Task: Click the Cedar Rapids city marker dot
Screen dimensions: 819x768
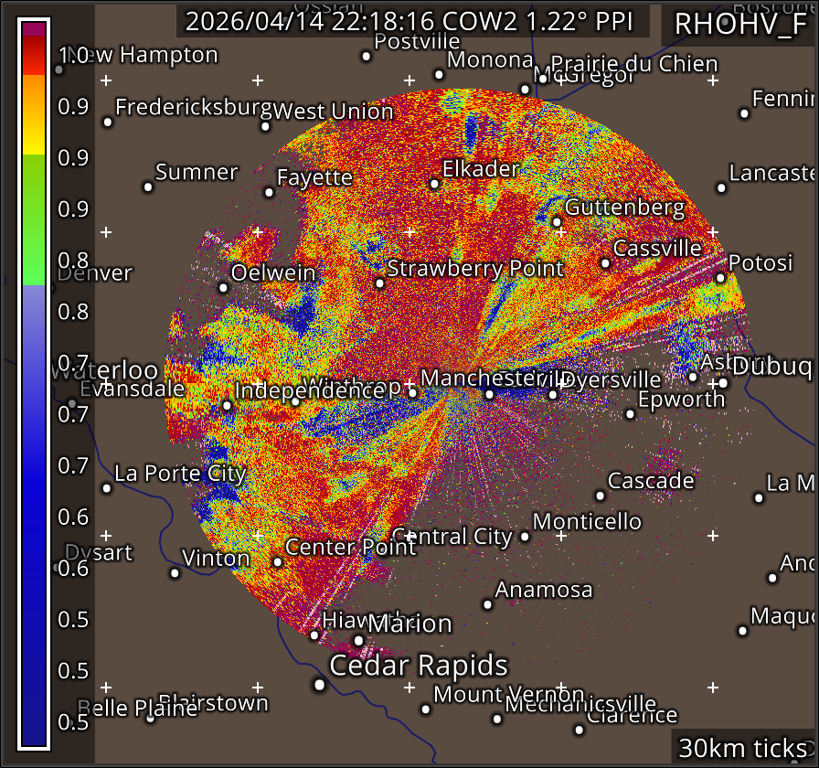Action: pos(319,684)
